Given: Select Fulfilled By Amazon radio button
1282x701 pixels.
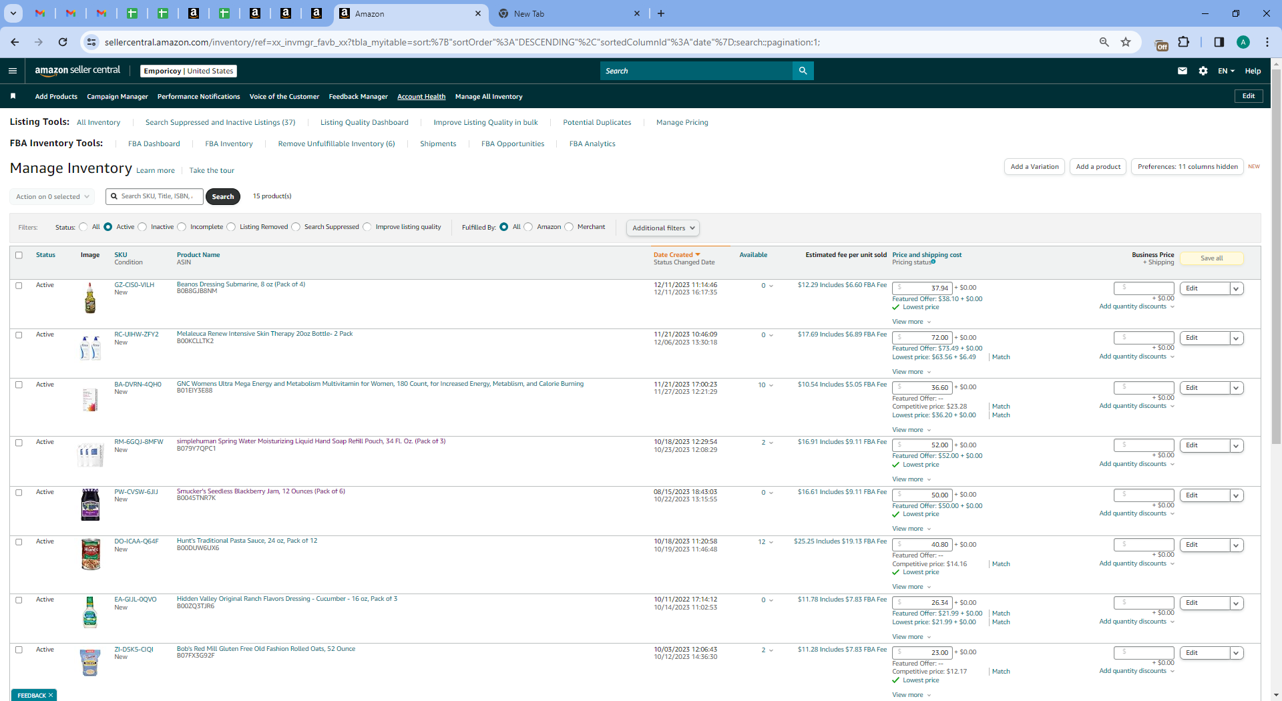Looking at the screenshot, I should pos(528,227).
